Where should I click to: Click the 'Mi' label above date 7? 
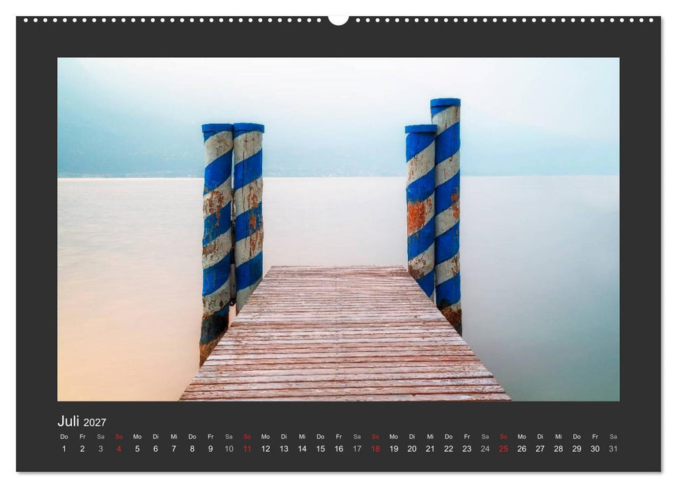pos(174,436)
